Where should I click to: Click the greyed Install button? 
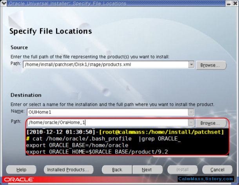(x=183, y=170)
